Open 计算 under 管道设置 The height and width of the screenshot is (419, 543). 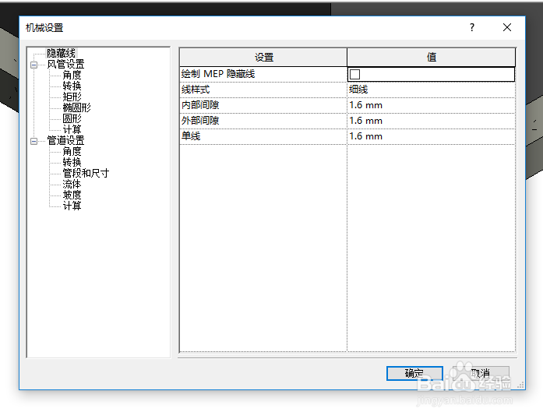click(72, 206)
